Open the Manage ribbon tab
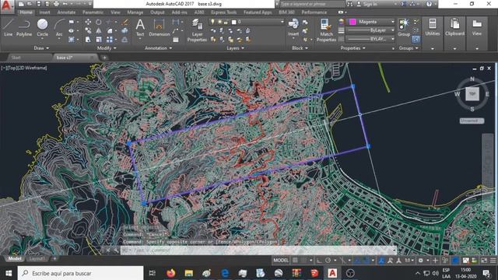This screenshot has height=280, width=498. click(135, 12)
